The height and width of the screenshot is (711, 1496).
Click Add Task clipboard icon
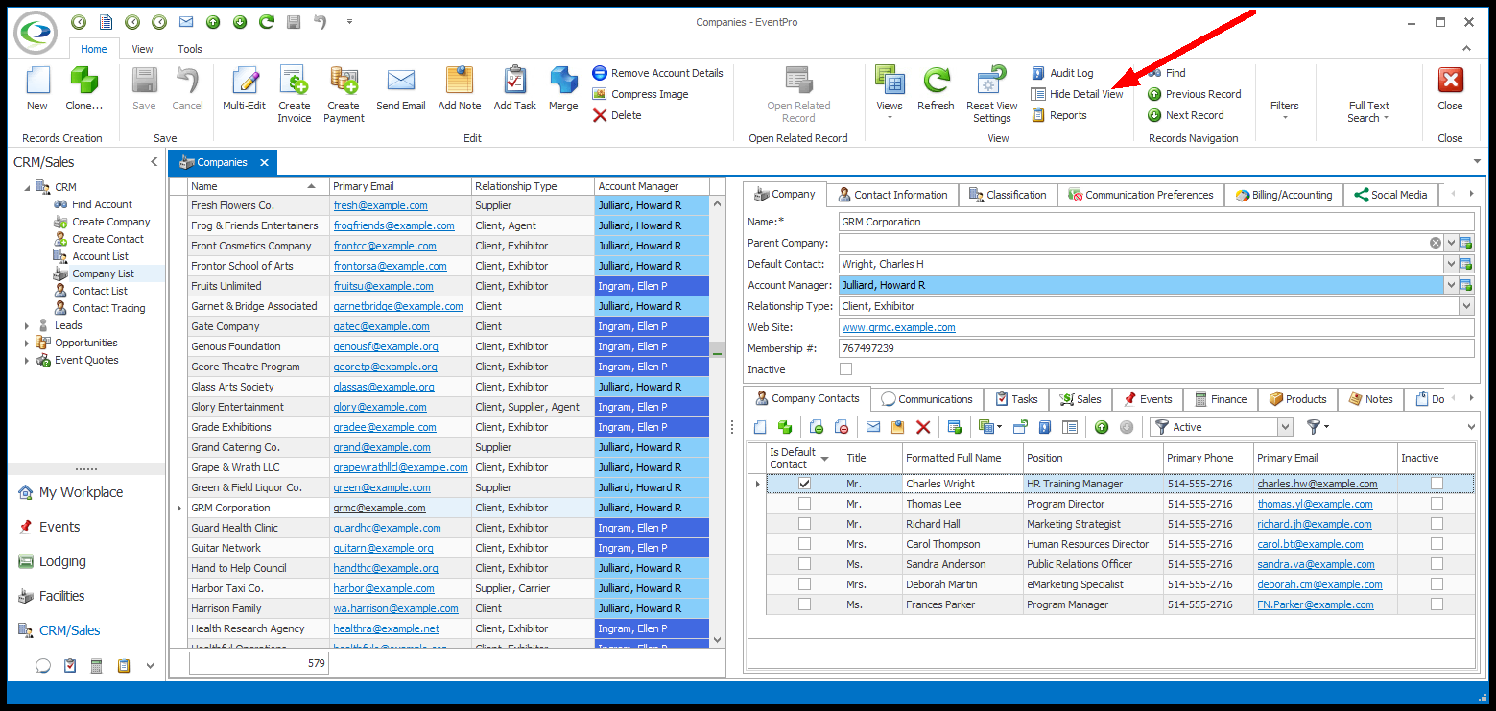(x=514, y=81)
